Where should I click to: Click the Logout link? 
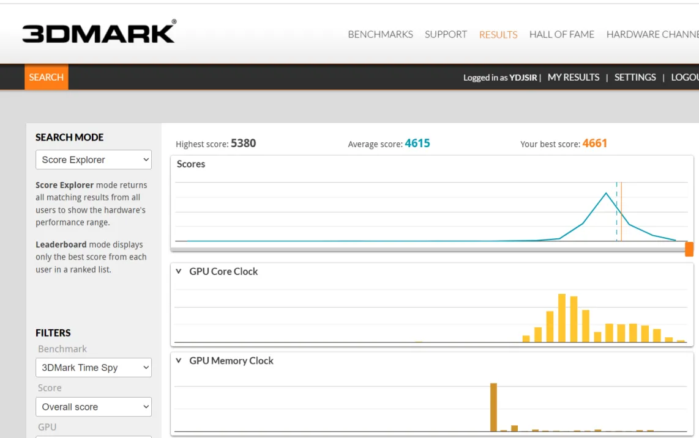[684, 78]
